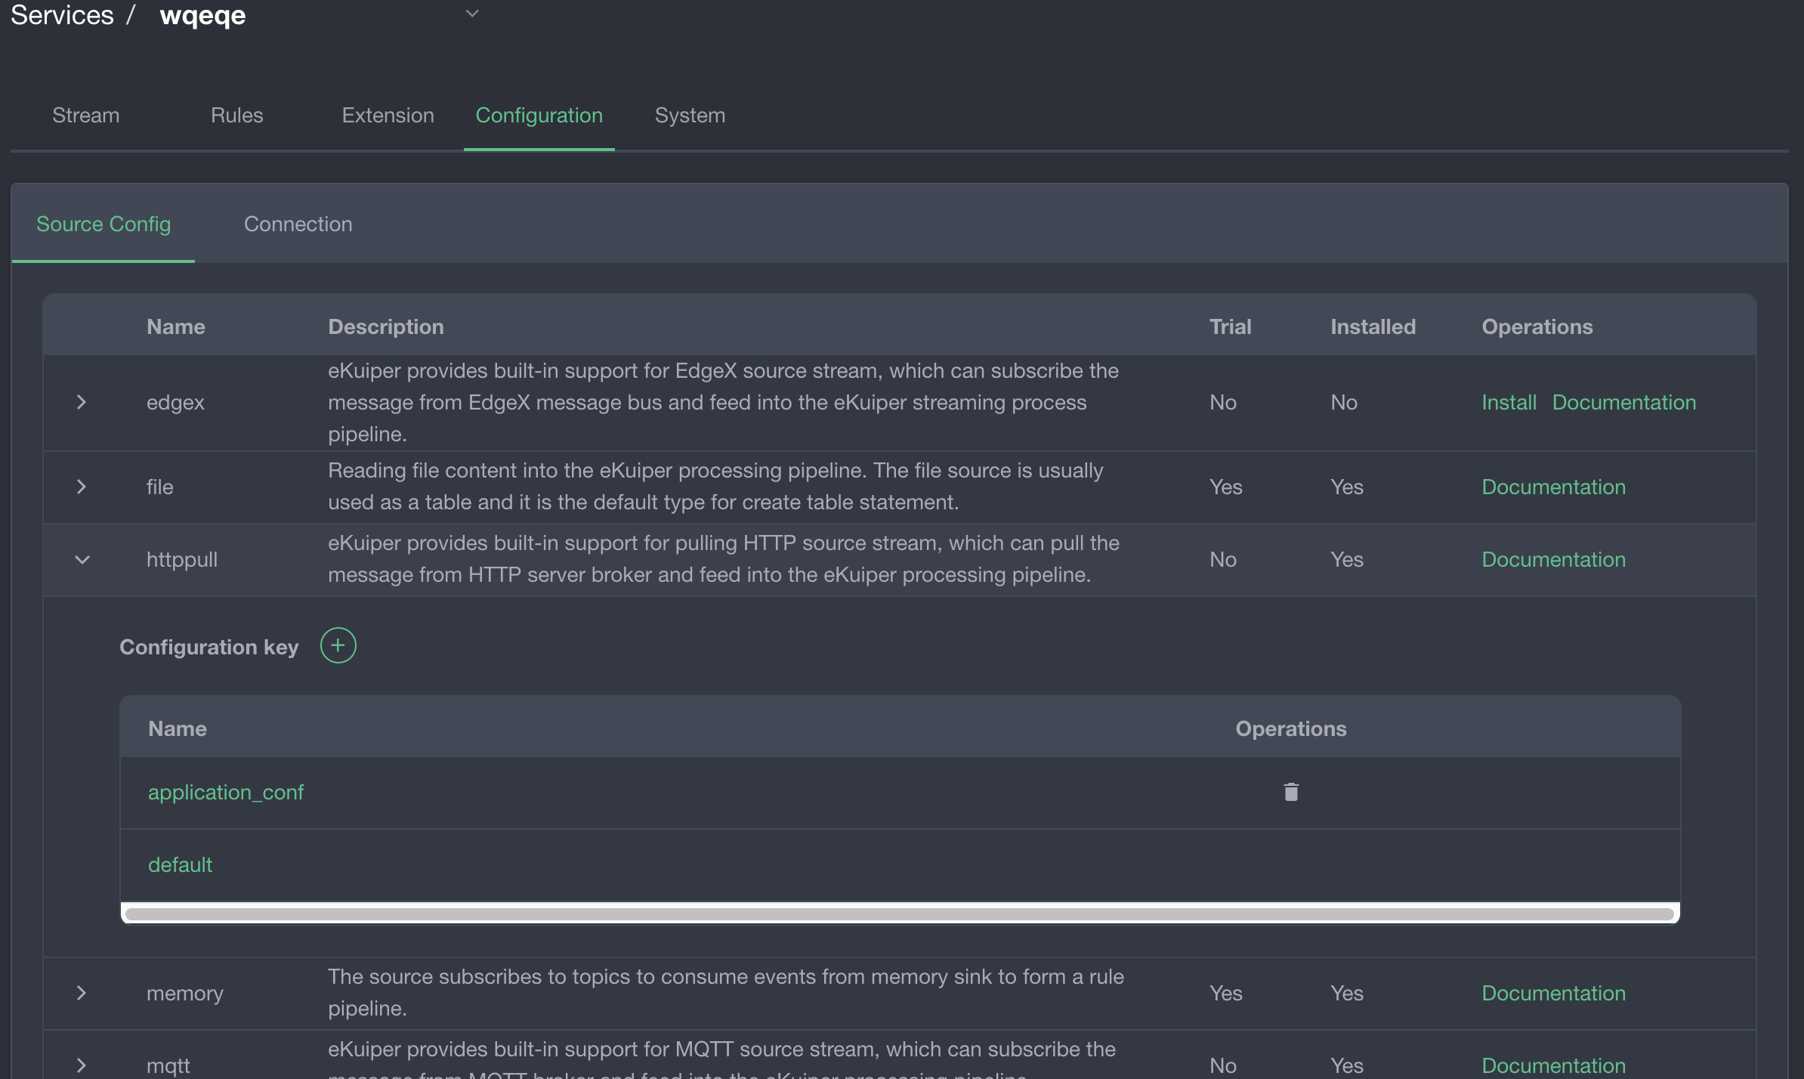The image size is (1804, 1079).
Task: Click Install for the edgex source
Action: point(1509,402)
